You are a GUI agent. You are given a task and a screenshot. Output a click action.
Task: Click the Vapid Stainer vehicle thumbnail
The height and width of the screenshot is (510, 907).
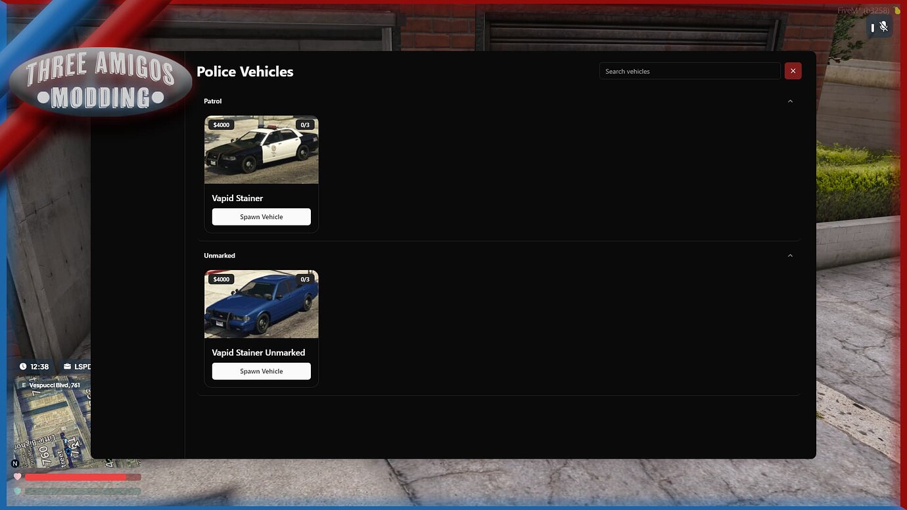point(261,149)
